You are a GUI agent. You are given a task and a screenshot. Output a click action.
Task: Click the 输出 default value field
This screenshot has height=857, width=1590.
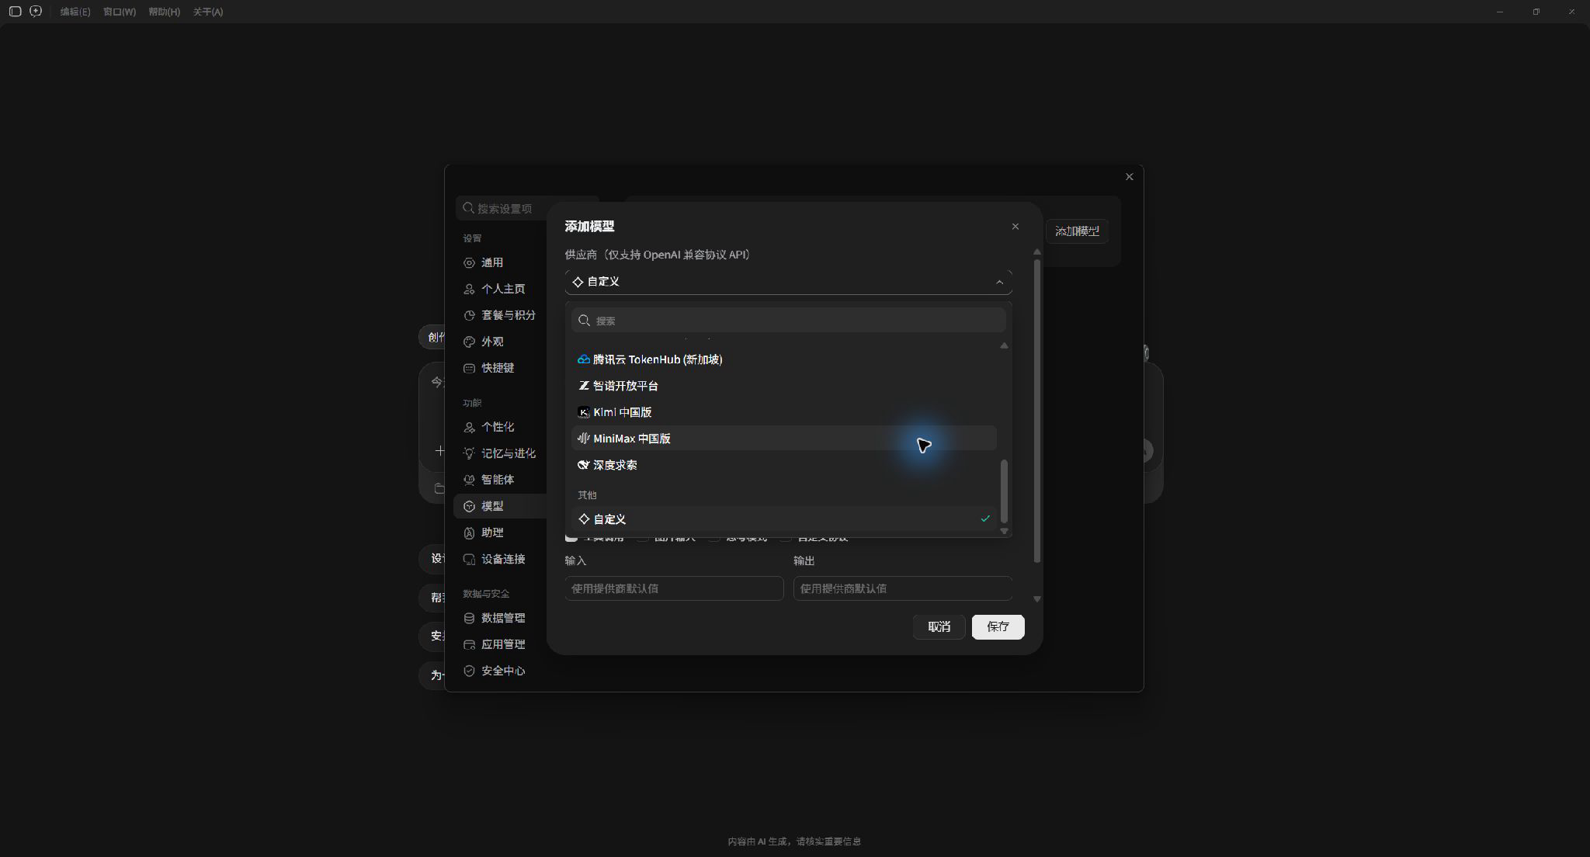(902, 588)
